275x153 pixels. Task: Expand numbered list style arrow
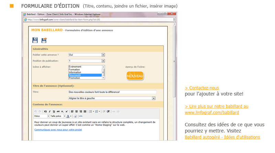(x=99, y=112)
